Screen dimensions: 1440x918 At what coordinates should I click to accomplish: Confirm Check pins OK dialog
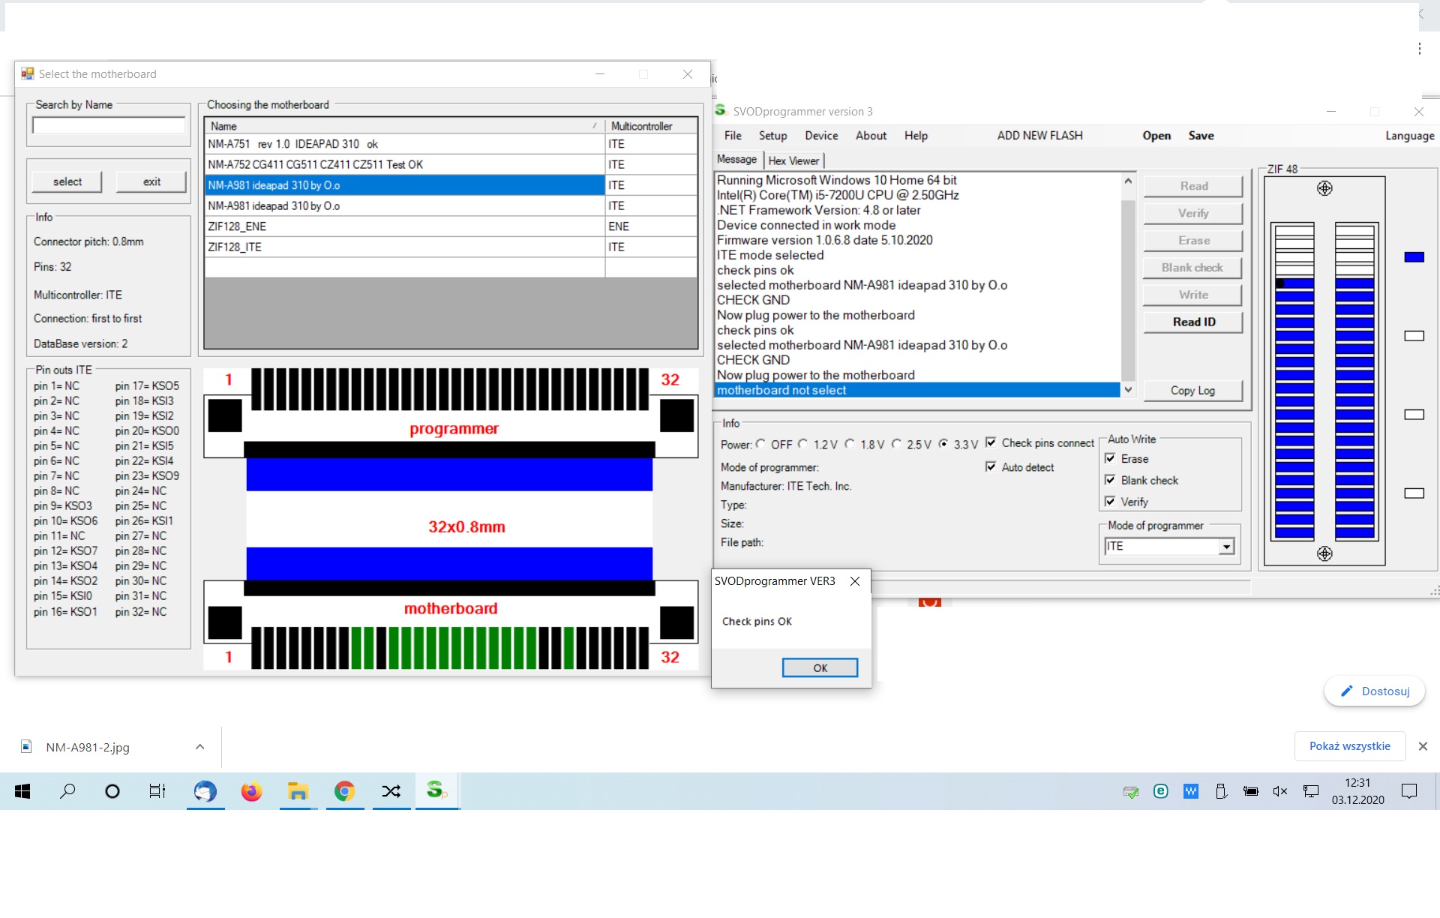pyautogui.click(x=820, y=667)
